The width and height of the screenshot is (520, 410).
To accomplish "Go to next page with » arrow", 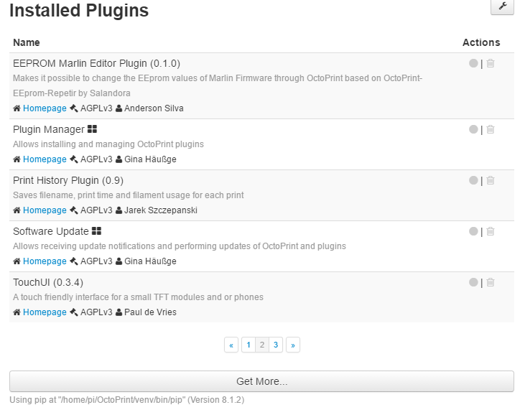I will (x=293, y=345).
